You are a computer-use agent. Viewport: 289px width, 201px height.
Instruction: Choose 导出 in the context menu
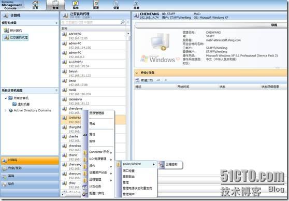pos(92,123)
